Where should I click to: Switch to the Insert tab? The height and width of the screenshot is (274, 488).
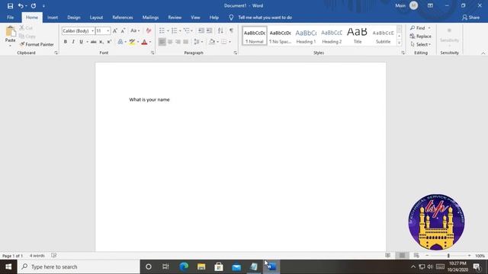[x=53, y=18]
